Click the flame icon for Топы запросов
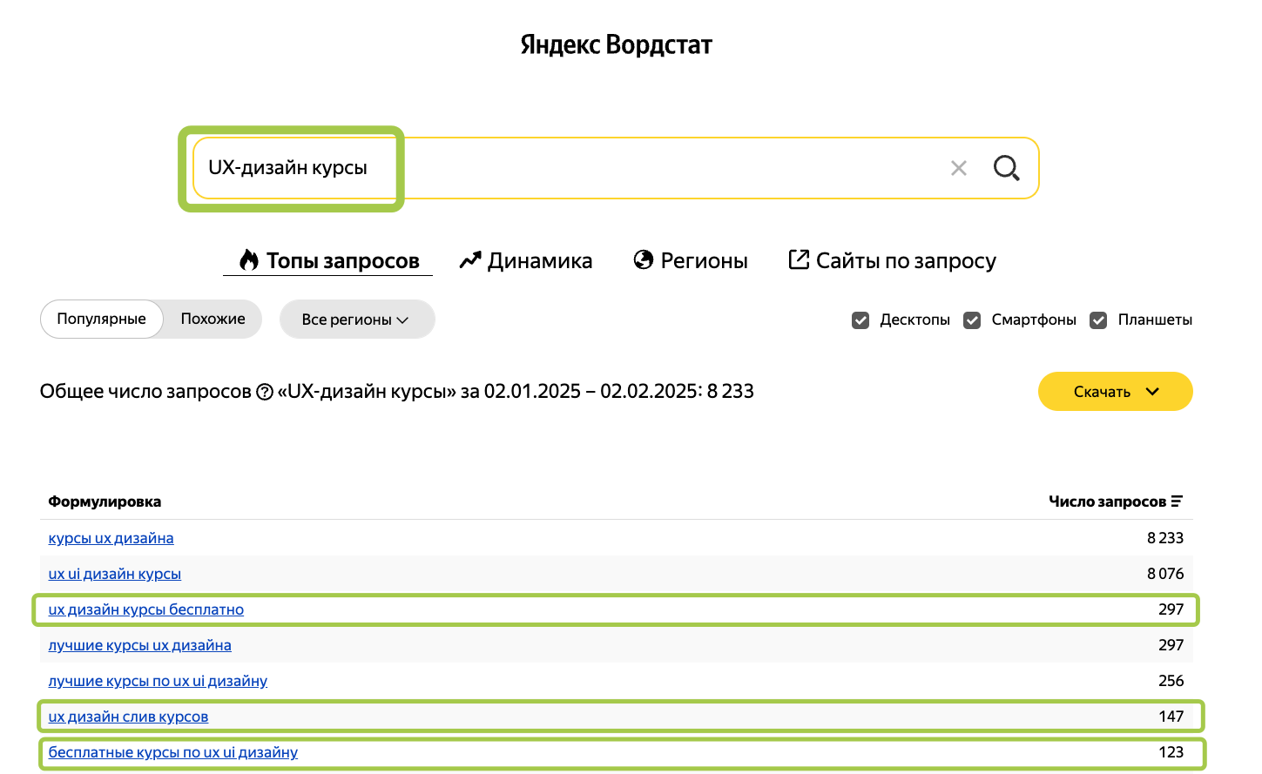 (249, 260)
